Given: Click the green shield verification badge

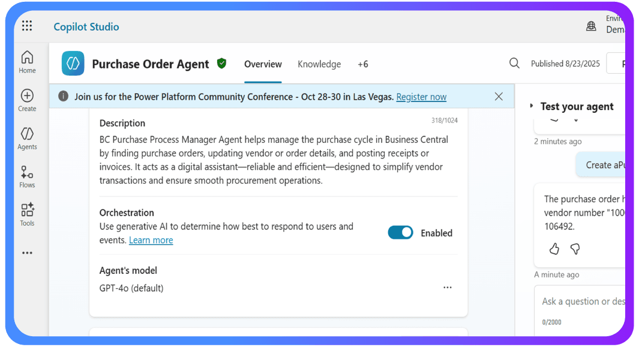Looking at the screenshot, I should coord(221,64).
